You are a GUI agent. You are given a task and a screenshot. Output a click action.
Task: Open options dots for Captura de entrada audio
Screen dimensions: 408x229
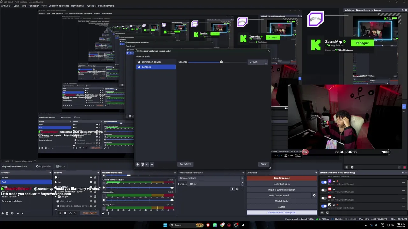point(104,183)
